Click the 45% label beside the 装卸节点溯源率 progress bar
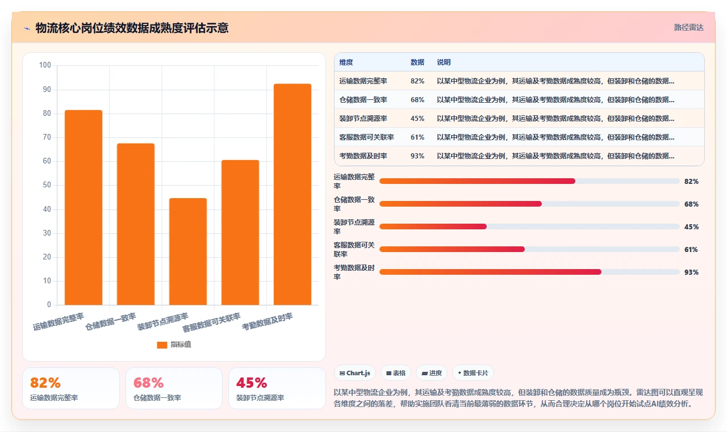The height and width of the screenshot is (432, 727). pos(691,227)
